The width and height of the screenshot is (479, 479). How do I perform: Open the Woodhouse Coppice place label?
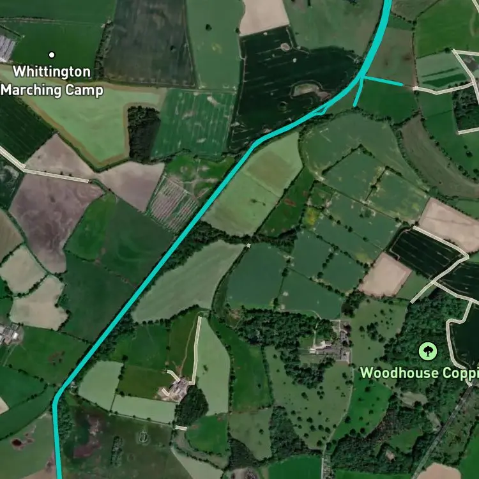419,373
